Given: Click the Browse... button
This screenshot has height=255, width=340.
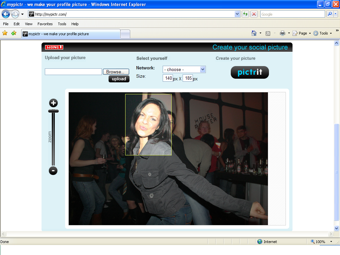Looking at the screenshot, I should pyautogui.click(x=116, y=72).
